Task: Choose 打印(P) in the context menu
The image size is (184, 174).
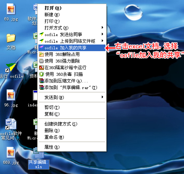Action: 72,21
